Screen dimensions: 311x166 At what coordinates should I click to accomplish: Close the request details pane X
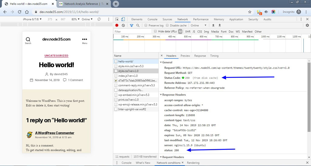[162, 56]
